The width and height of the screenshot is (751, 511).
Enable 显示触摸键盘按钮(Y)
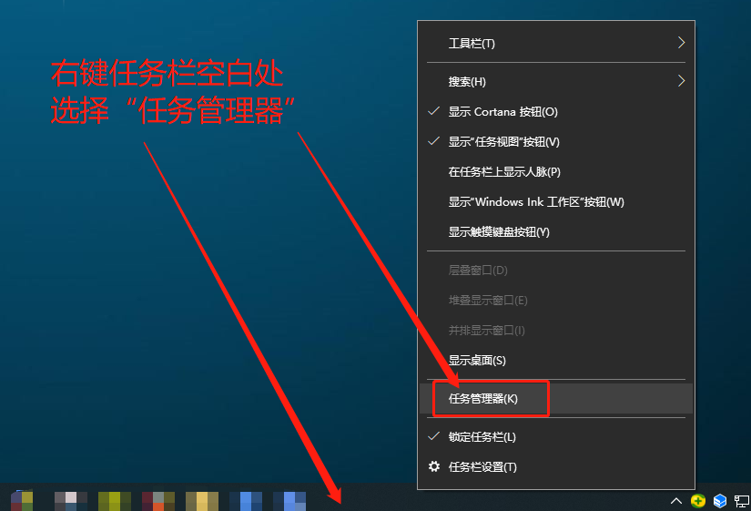(x=498, y=232)
